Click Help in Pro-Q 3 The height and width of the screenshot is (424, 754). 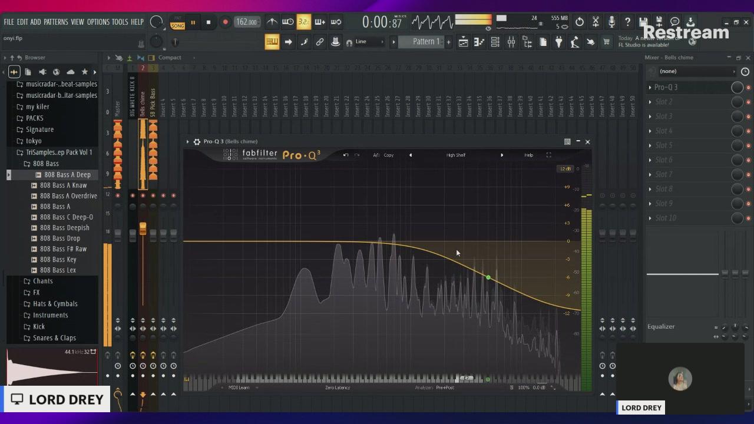coord(528,155)
